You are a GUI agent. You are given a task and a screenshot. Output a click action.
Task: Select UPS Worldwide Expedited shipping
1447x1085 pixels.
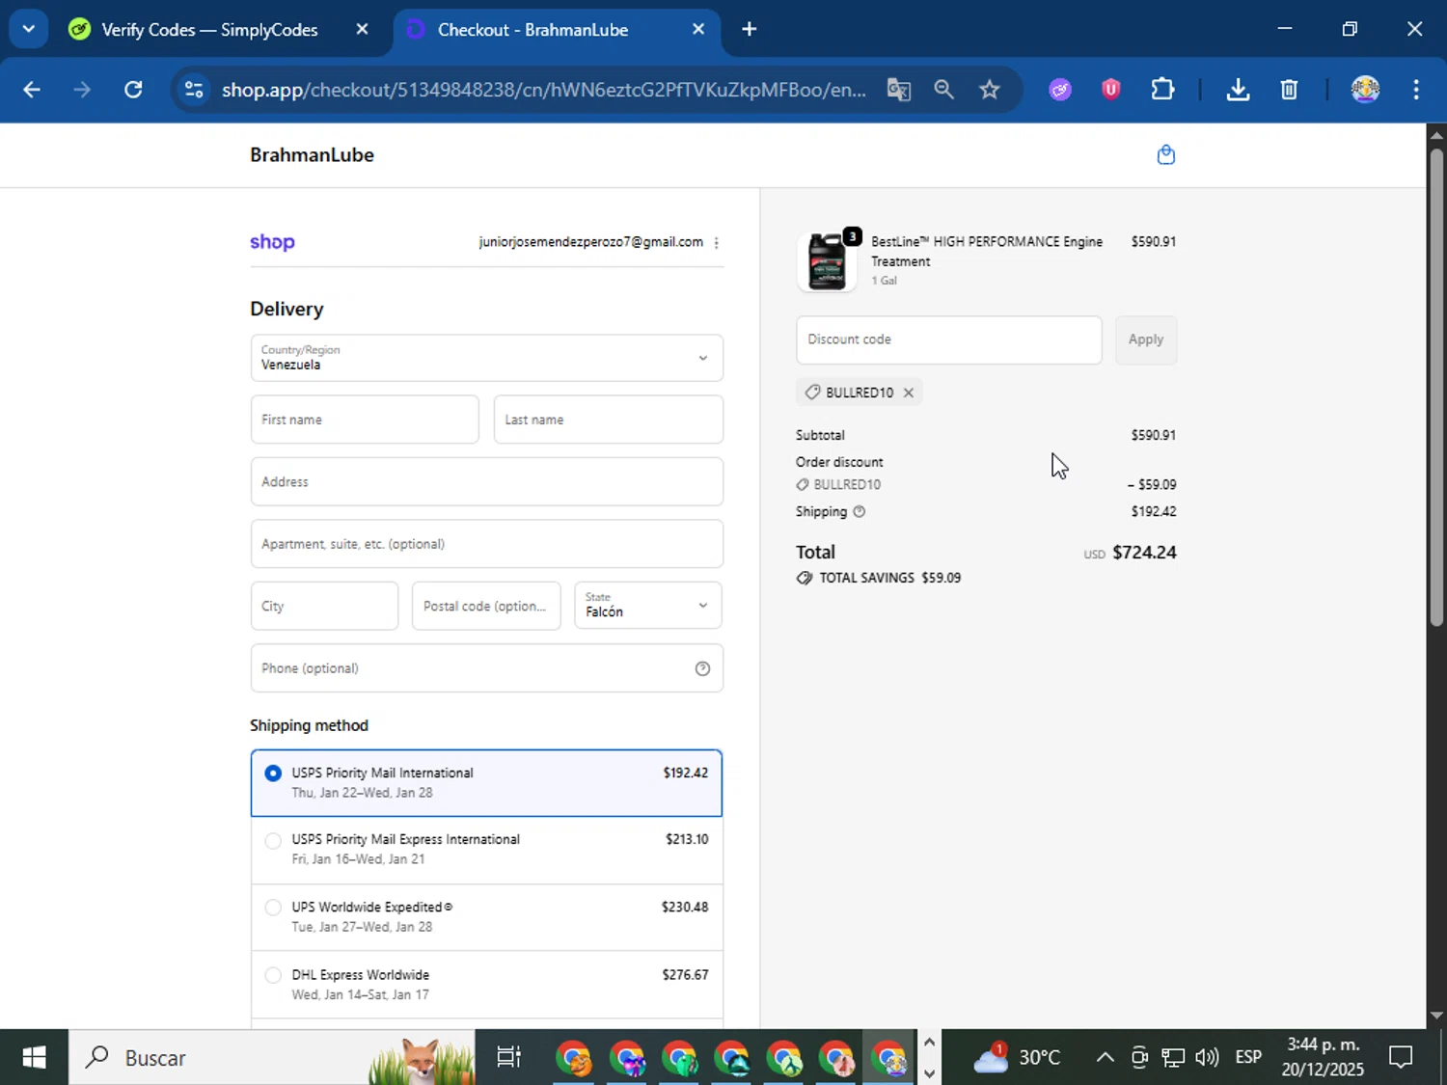tap(486, 917)
